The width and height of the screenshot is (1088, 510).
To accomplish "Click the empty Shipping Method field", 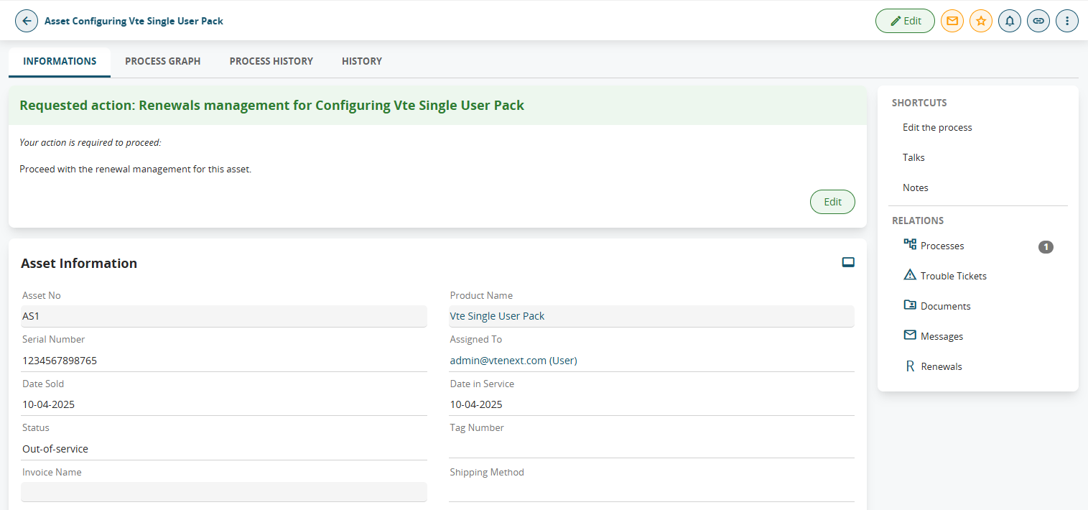I will (651, 491).
